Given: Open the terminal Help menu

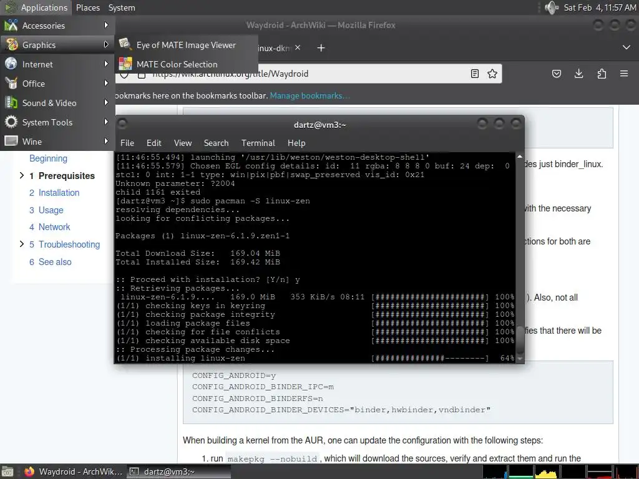Looking at the screenshot, I should tap(296, 143).
